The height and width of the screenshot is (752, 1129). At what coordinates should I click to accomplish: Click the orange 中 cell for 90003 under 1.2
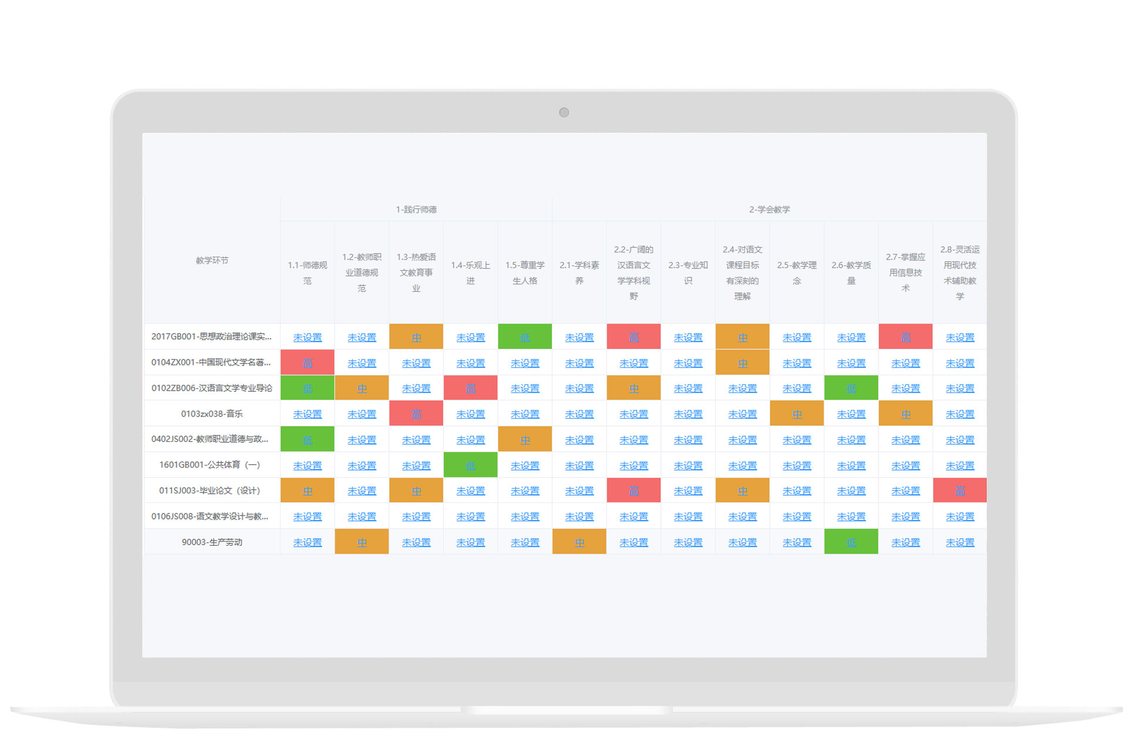coord(362,542)
